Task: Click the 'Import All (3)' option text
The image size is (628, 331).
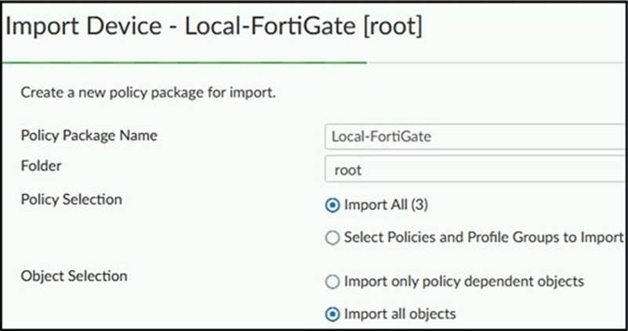Action: tap(386, 205)
